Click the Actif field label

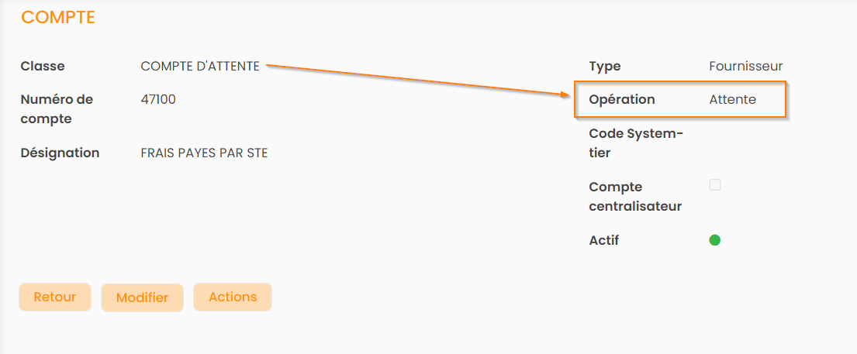coord(604,240)
